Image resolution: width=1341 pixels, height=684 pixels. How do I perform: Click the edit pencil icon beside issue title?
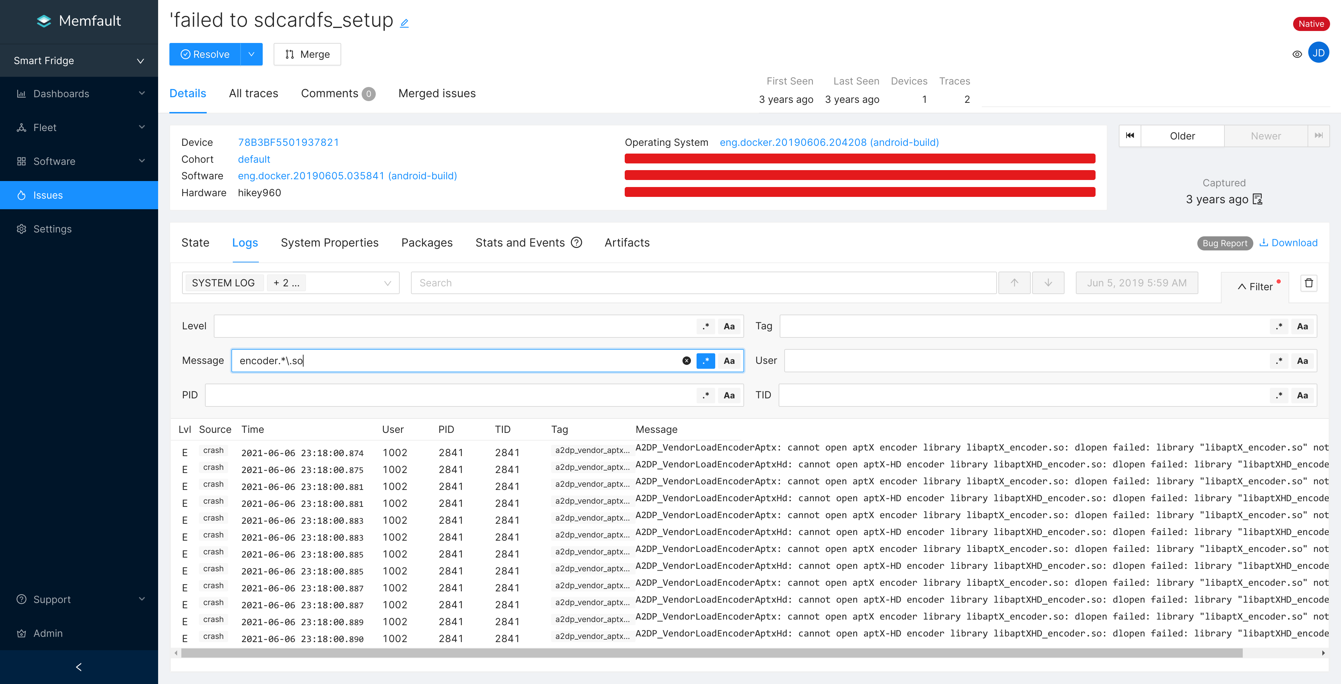pyautogui.click(x=405, y=23)
